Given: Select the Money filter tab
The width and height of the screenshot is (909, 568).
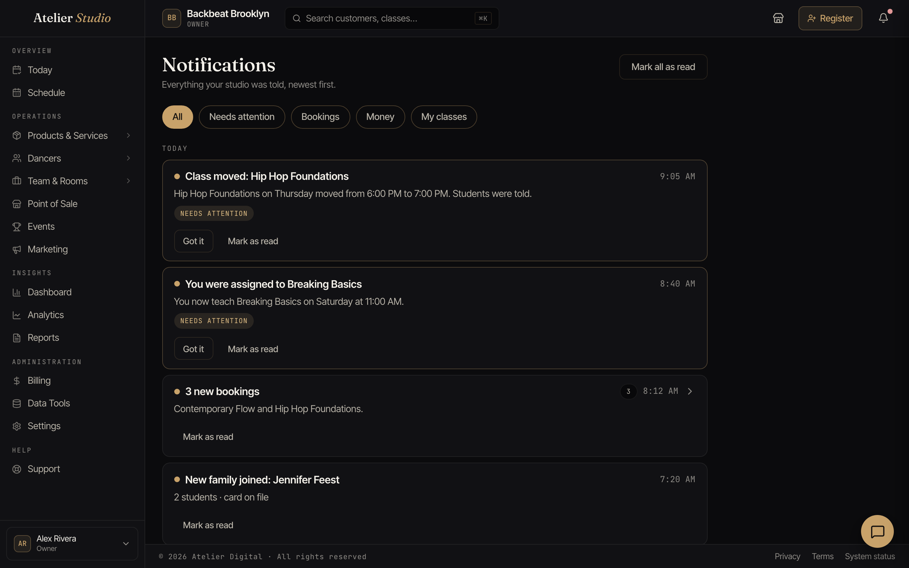Looking at the screenshot, I should [x=380, y=117].
